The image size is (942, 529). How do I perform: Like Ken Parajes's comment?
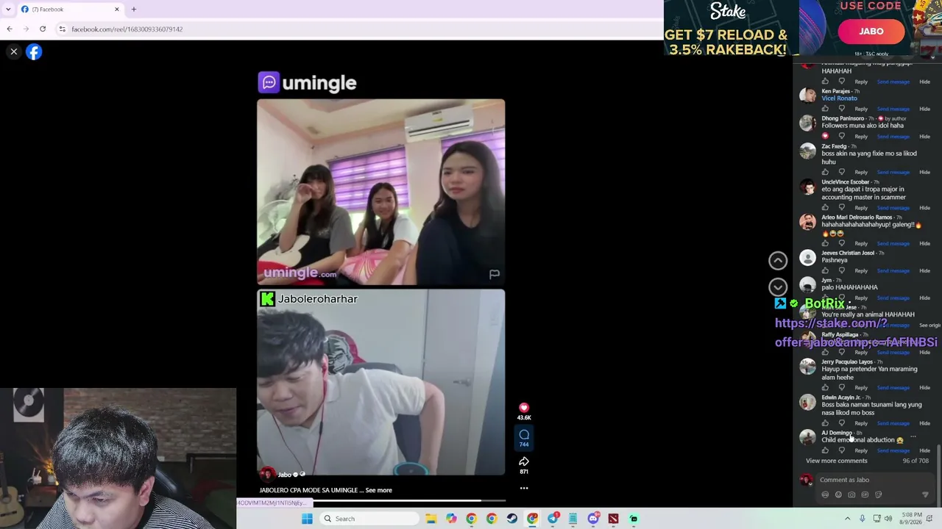[x=825, y=109]
